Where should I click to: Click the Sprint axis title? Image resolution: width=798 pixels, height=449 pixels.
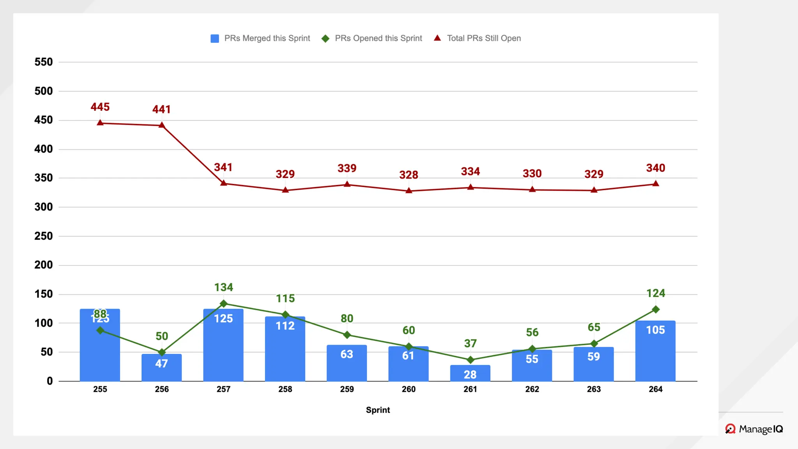(378, 410)
